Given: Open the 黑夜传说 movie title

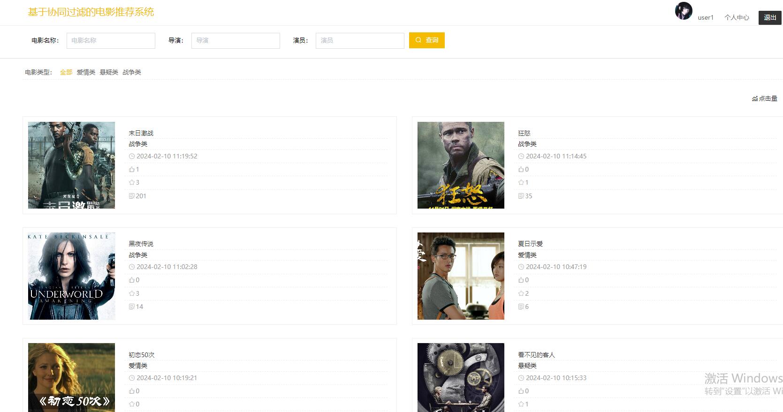Looking at the screenshot, I should click(141, 244).
